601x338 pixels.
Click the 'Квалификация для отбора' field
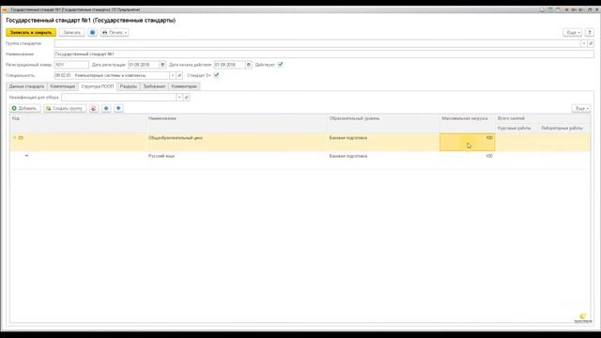click(x=118, y=98)
